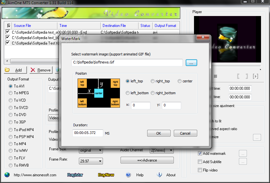
Task: Uncheck the Softpedia test_a file row
Action: click(7, 32)
